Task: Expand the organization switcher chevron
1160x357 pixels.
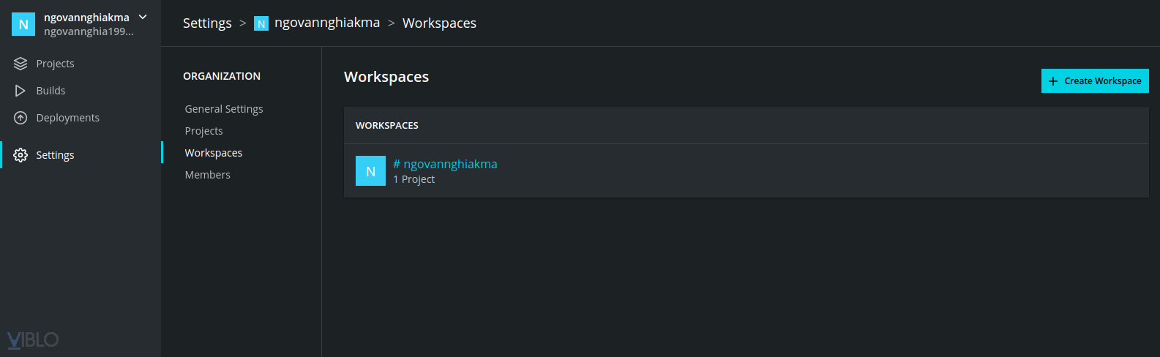Action: pyautogui.click(x=143, y=17)
